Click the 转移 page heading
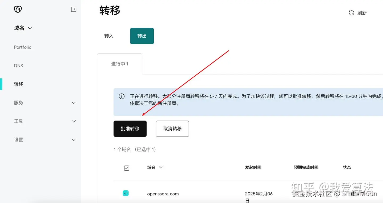Viewport: 383px width, 203px height. point(110,11)
